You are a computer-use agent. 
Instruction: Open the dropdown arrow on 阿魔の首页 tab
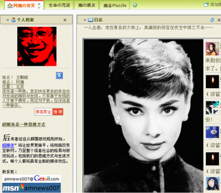39,8
